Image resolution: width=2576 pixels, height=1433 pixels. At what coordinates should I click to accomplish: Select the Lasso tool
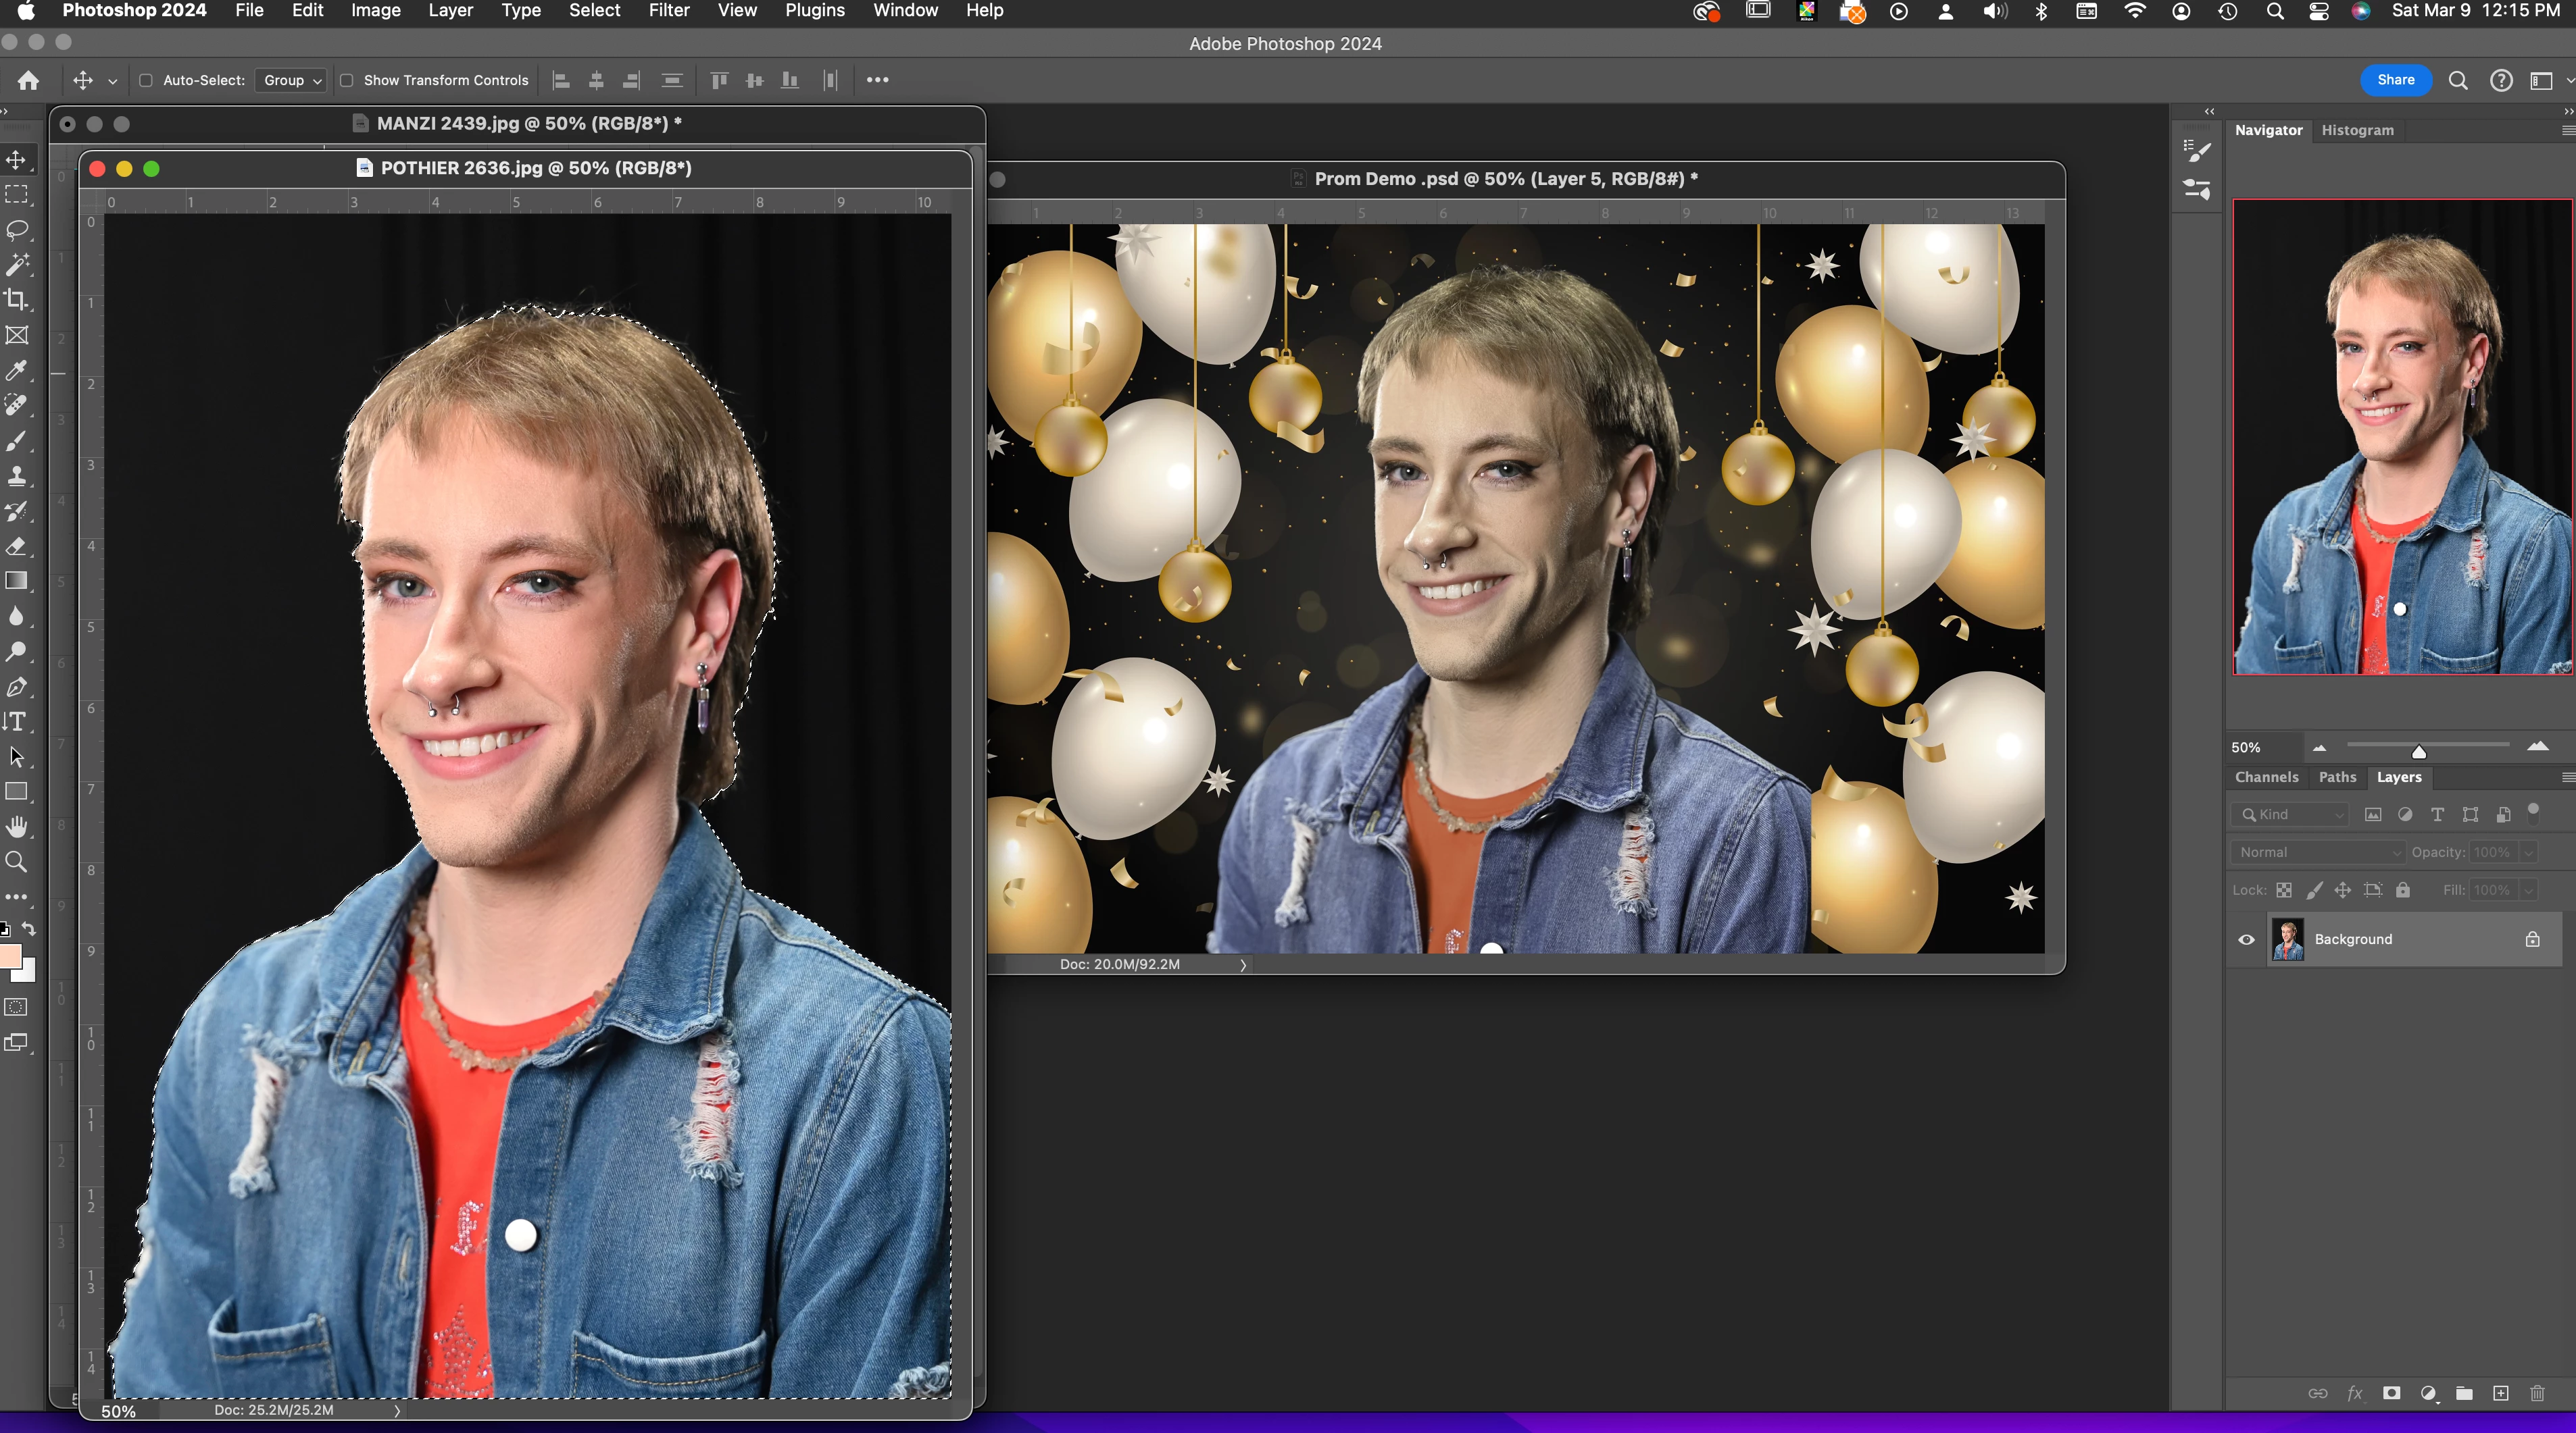point(17,230)
